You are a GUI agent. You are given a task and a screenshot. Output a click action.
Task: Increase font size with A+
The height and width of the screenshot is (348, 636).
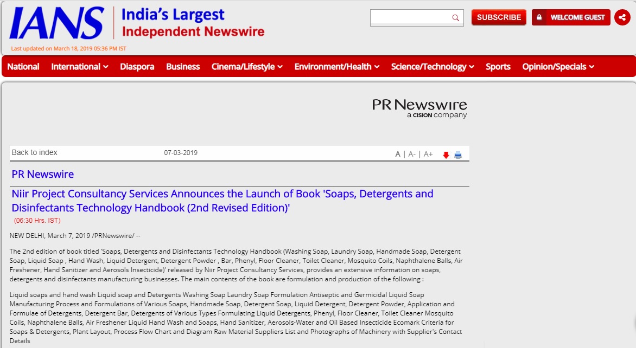pos(428,154)
